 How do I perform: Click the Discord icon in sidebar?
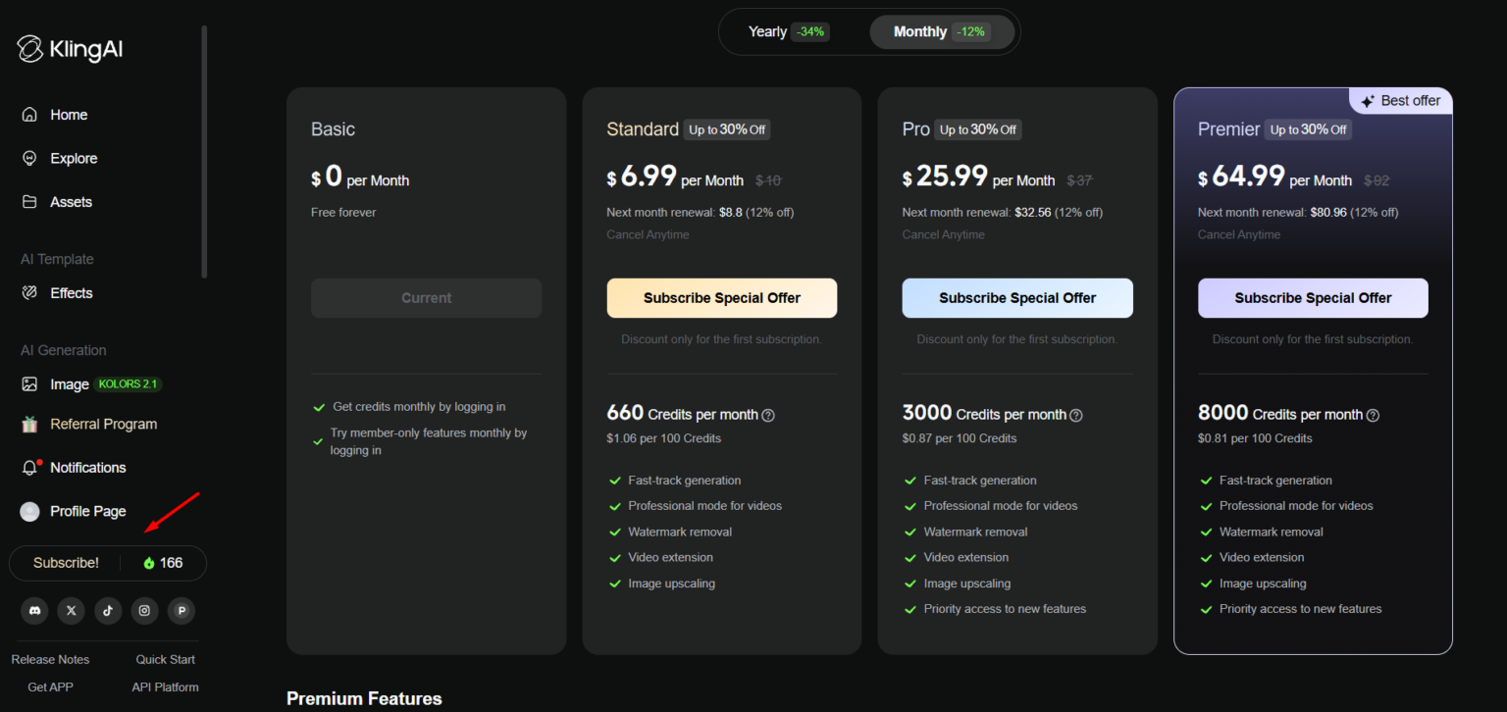tap(34, 611)
